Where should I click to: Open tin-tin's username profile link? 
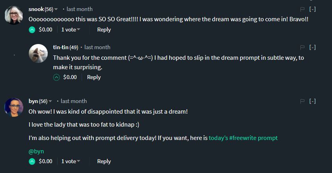[x=61, y=47]
